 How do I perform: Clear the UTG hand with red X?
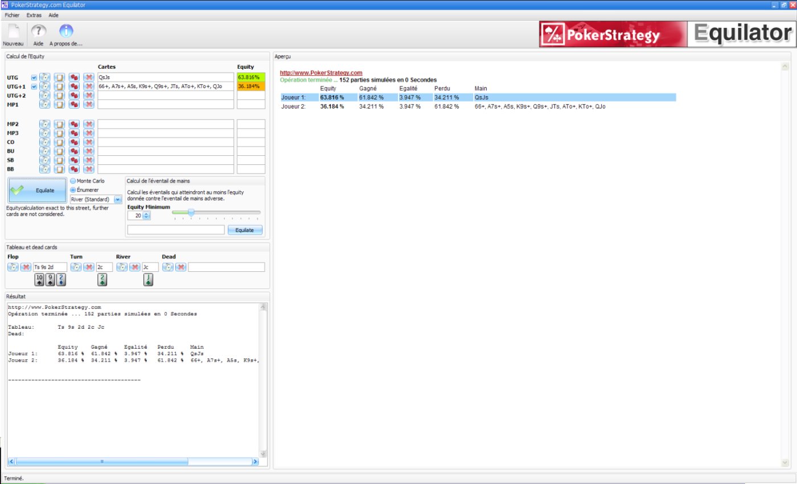(x=89, y=77)
